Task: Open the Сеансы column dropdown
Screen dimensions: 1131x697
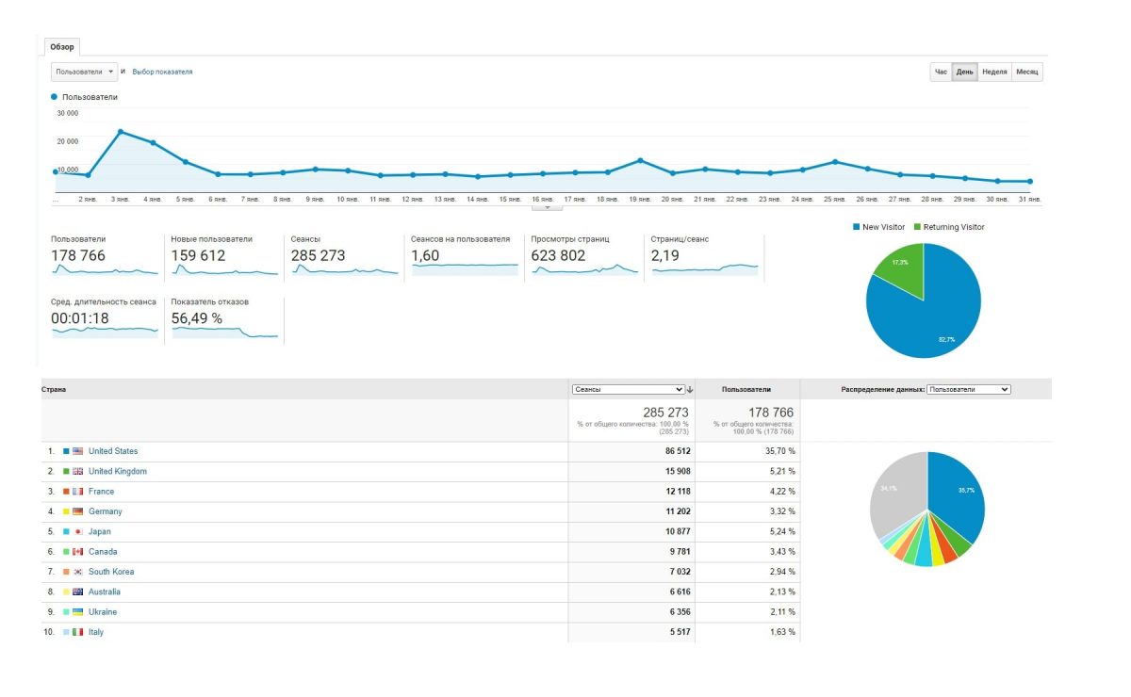Action: coord(628,389)
